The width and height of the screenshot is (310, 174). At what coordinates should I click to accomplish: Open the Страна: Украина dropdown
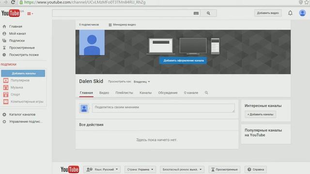coord(140,169)
